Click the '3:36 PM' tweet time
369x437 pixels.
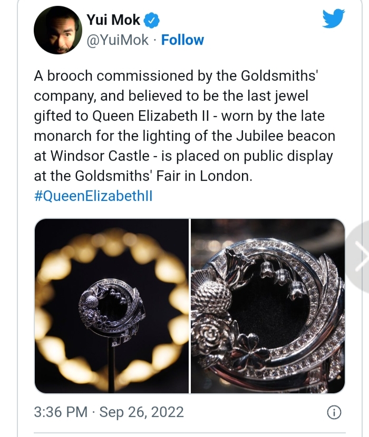(x=59, y=412)
